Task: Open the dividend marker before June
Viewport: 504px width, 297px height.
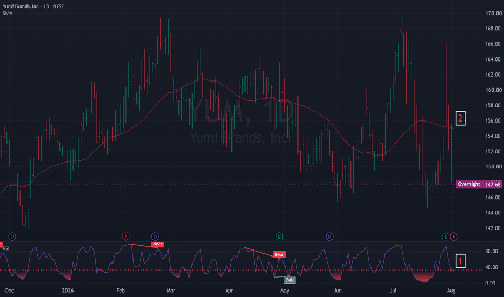Action: click(x=329, y=237)
